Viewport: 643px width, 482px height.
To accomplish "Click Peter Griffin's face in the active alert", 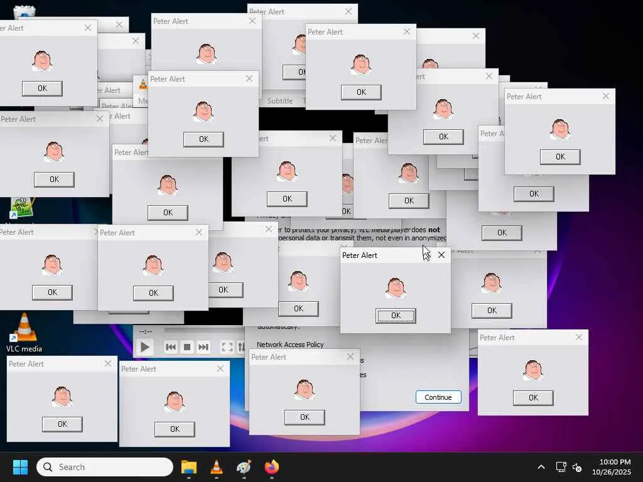I will coord(396,287).
